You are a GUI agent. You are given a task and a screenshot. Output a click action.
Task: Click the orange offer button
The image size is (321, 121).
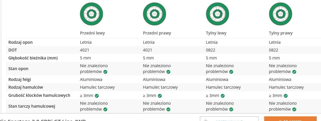pos(290,119)
